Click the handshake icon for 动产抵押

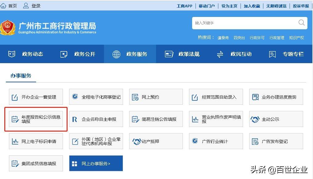137,141
